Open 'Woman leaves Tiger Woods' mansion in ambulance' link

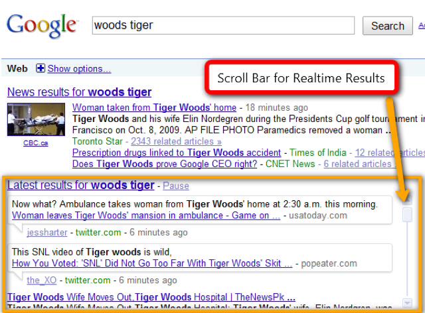click(146, 216)
